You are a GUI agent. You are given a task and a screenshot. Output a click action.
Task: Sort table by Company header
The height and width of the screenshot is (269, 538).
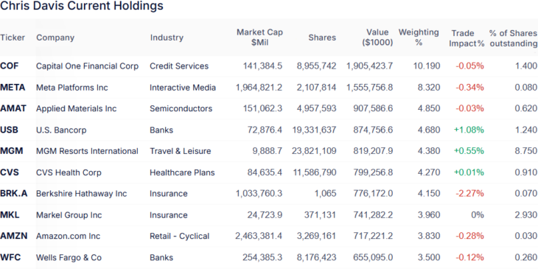[x=55, y=38]
